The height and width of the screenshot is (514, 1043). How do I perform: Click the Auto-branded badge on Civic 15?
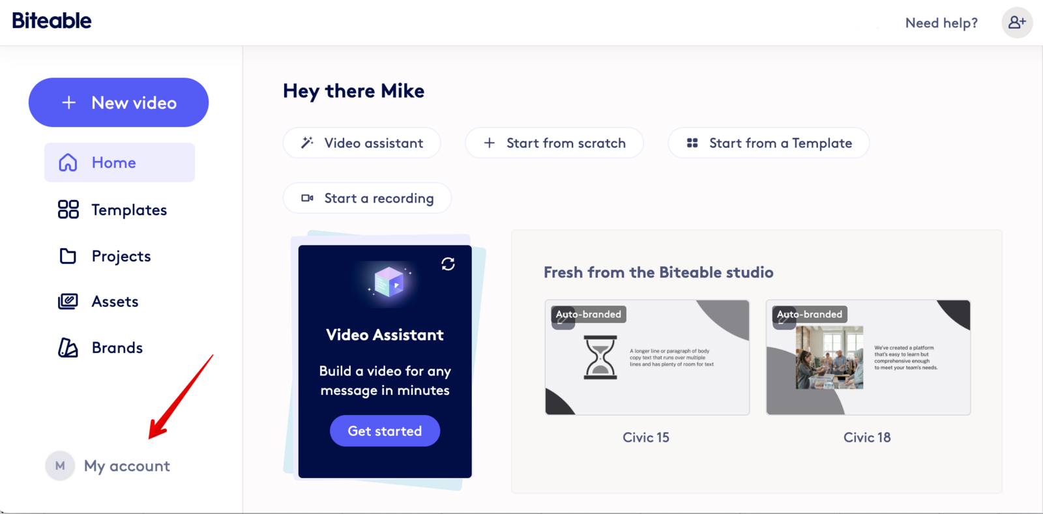click(589, 314)
